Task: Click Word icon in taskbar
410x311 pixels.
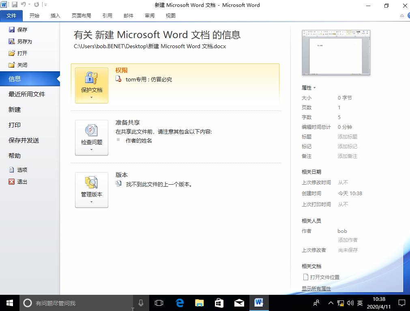Action: (259, 303)
